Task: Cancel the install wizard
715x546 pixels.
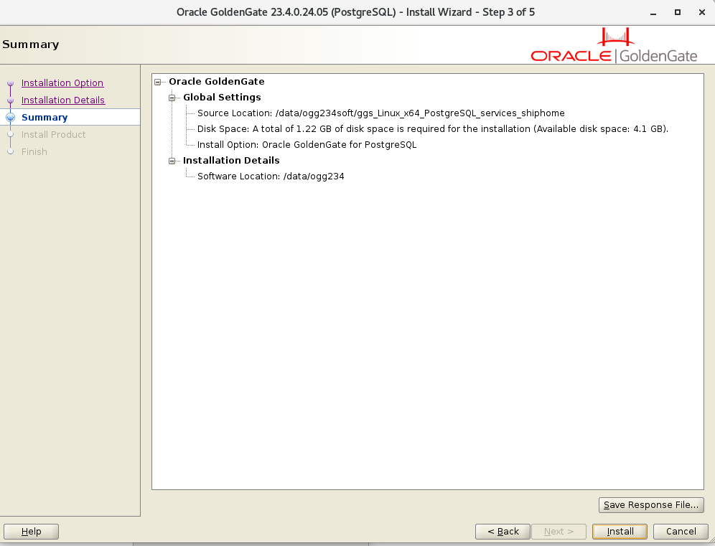Action: pos(681,532)
